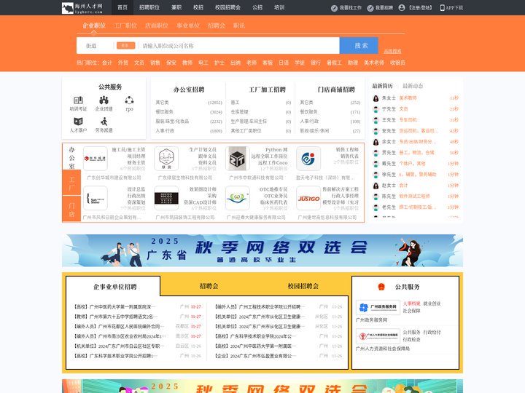Open 培训 in the top navigation
Viewport: 525px width, 393px height.
click(x=279, y=7)
